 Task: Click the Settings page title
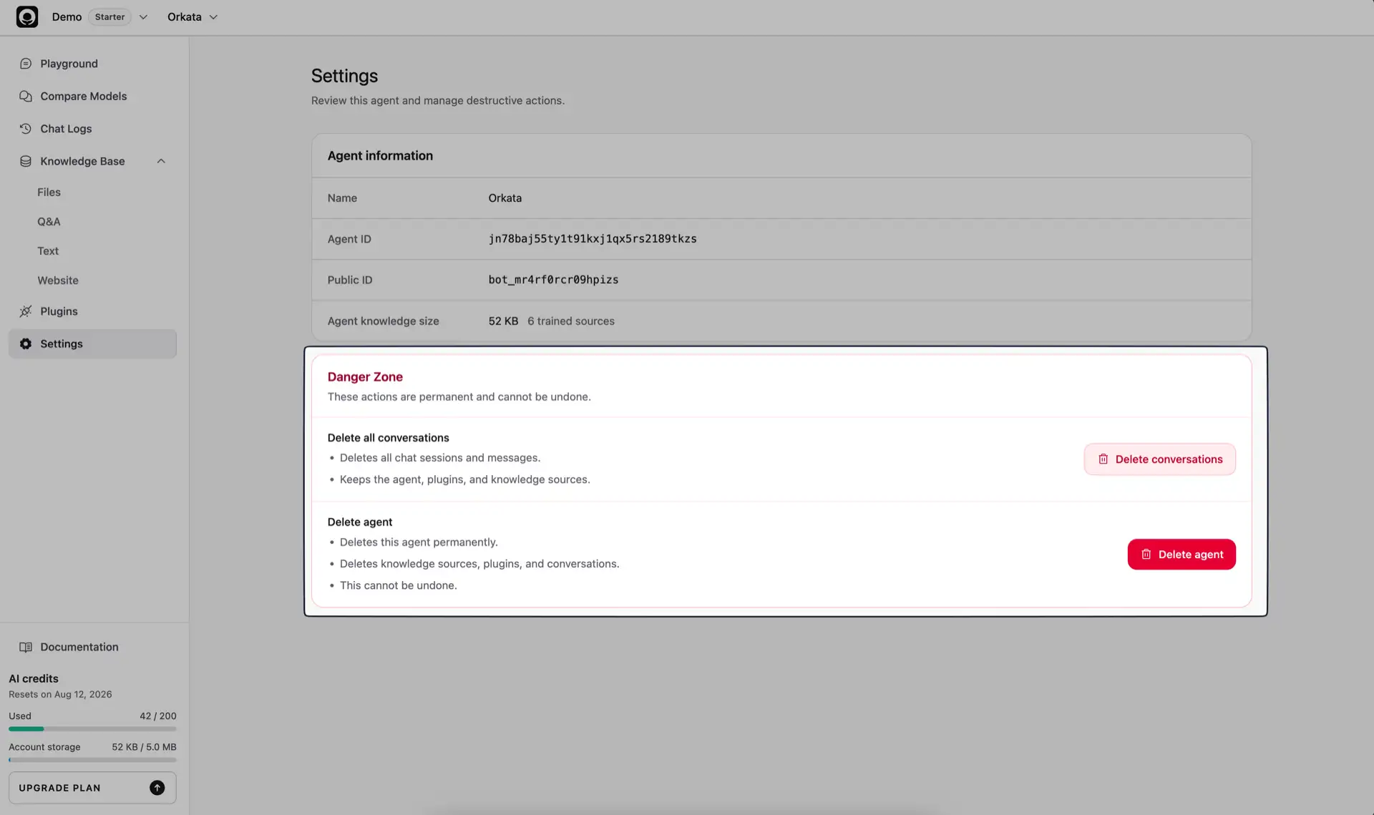pos(344,76)
